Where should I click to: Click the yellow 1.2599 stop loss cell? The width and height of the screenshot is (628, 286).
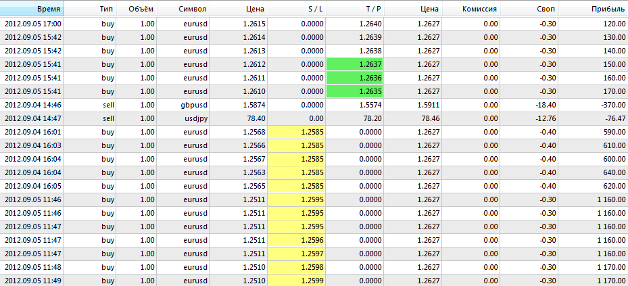pos(296,281)
